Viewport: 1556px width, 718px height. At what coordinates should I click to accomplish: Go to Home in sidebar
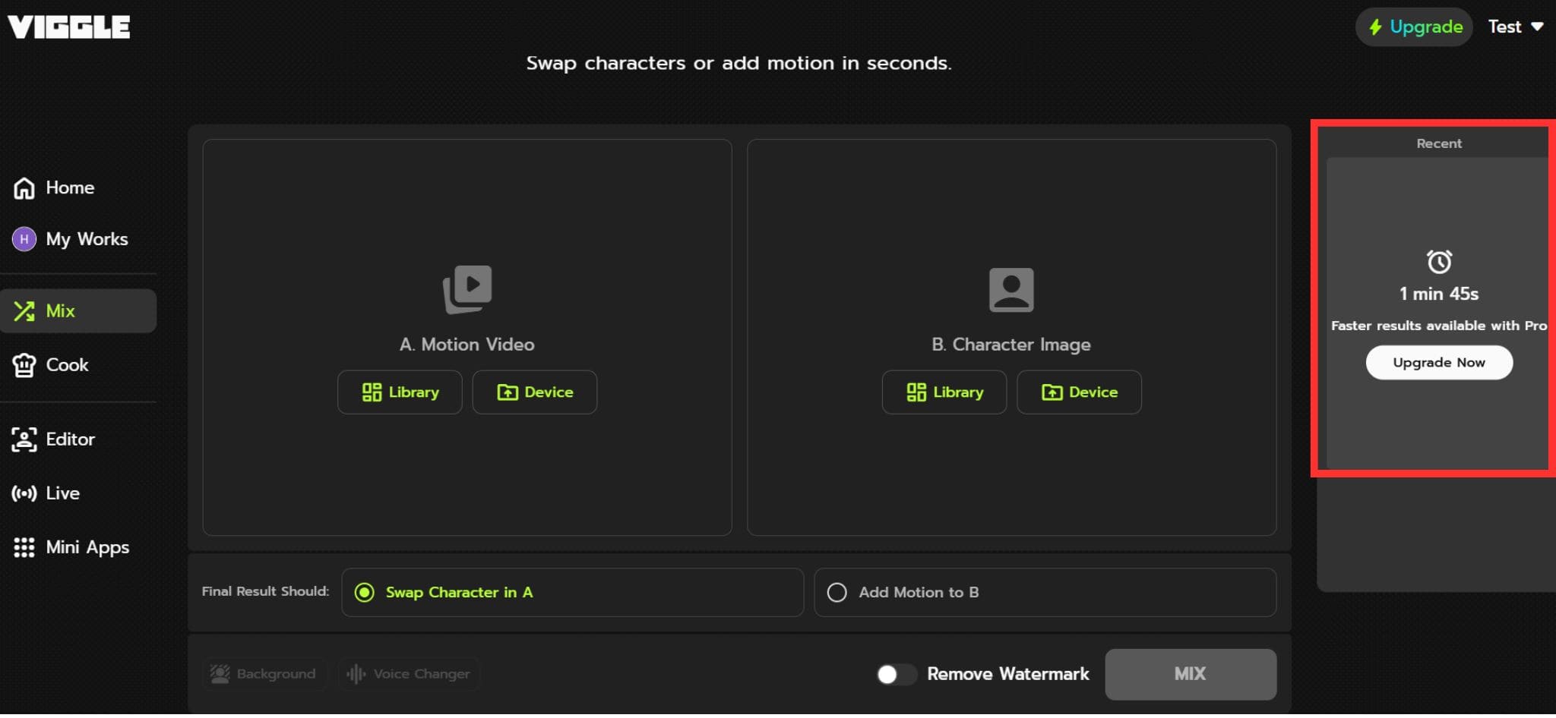pos(69,187)
